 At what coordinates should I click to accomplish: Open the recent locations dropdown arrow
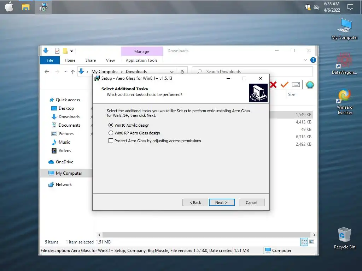click(65, 72)
